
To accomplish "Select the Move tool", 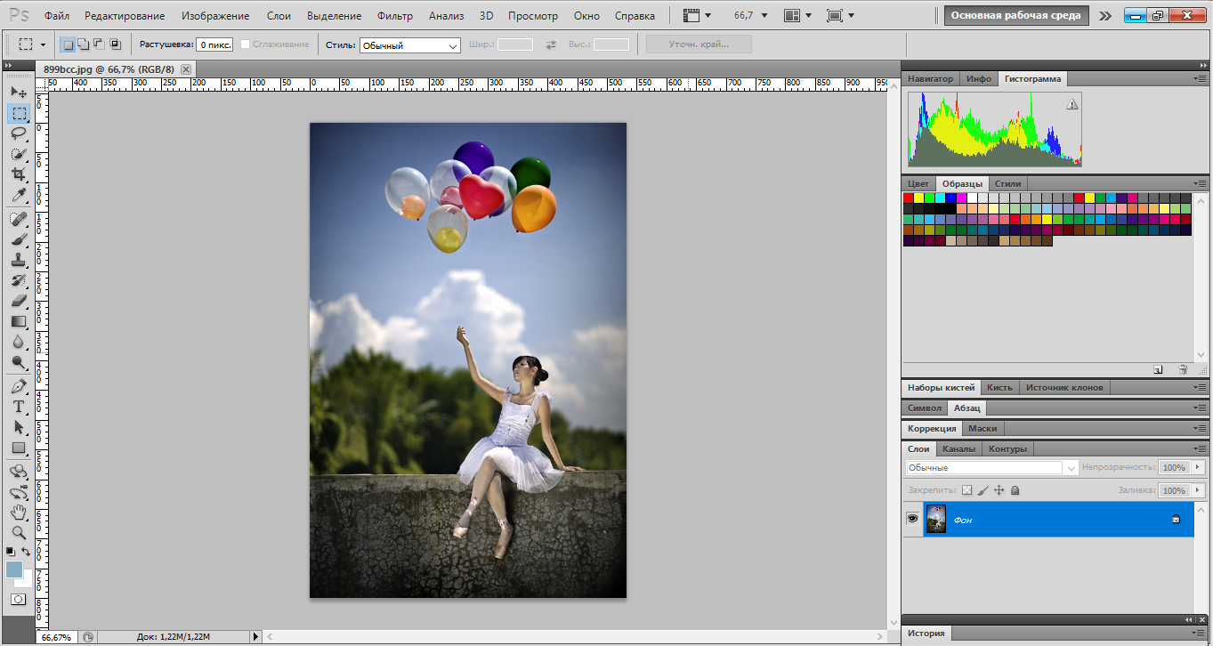I will pyautogui.click(x=18, y=92).
